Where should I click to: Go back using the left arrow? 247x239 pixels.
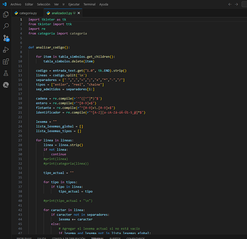point(230,4)
